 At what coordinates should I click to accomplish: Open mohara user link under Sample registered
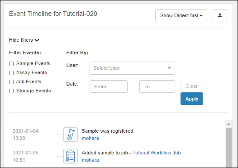coord(90,138)
